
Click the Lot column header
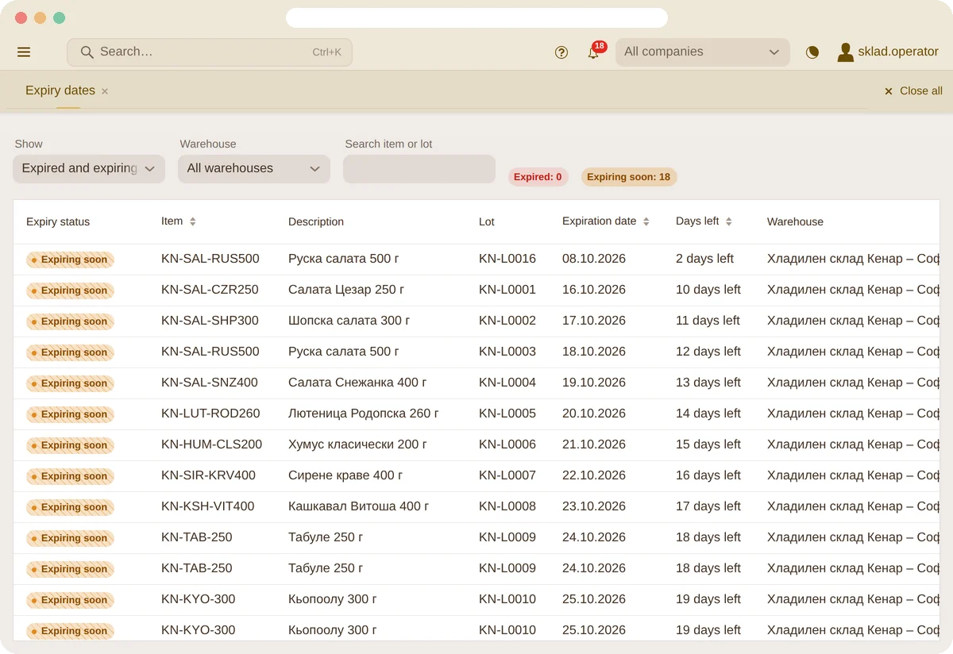click(x=487, y=222)
